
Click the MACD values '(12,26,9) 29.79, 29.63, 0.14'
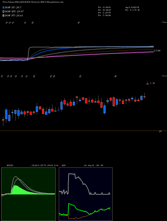click(x=44, y=165)
